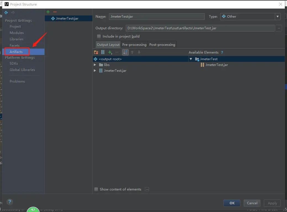Expand the libs folder node
Screen dimensions: 287x212
[95, 65]
